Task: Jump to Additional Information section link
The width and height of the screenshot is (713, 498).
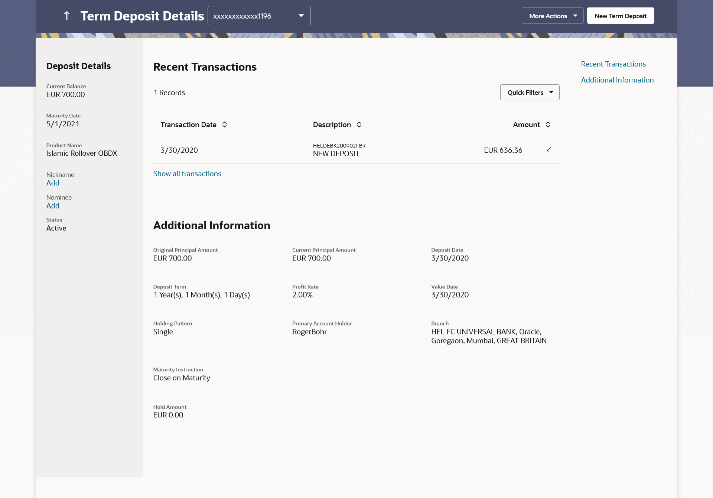Action: 617,80
